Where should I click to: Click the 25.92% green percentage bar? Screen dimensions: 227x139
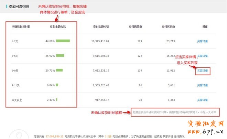60,55
